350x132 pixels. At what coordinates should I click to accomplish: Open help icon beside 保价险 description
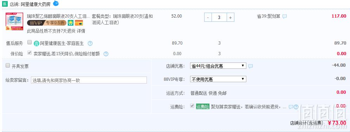(x=106, y=54)
